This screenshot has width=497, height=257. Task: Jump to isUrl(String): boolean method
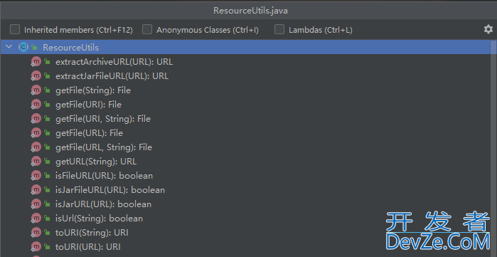[99, 219]
